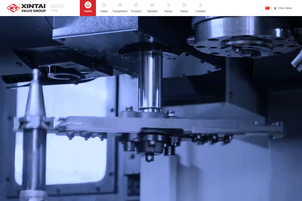Switch language via the Chinese flag icon

pyautogui.click(x=267, y=8)
